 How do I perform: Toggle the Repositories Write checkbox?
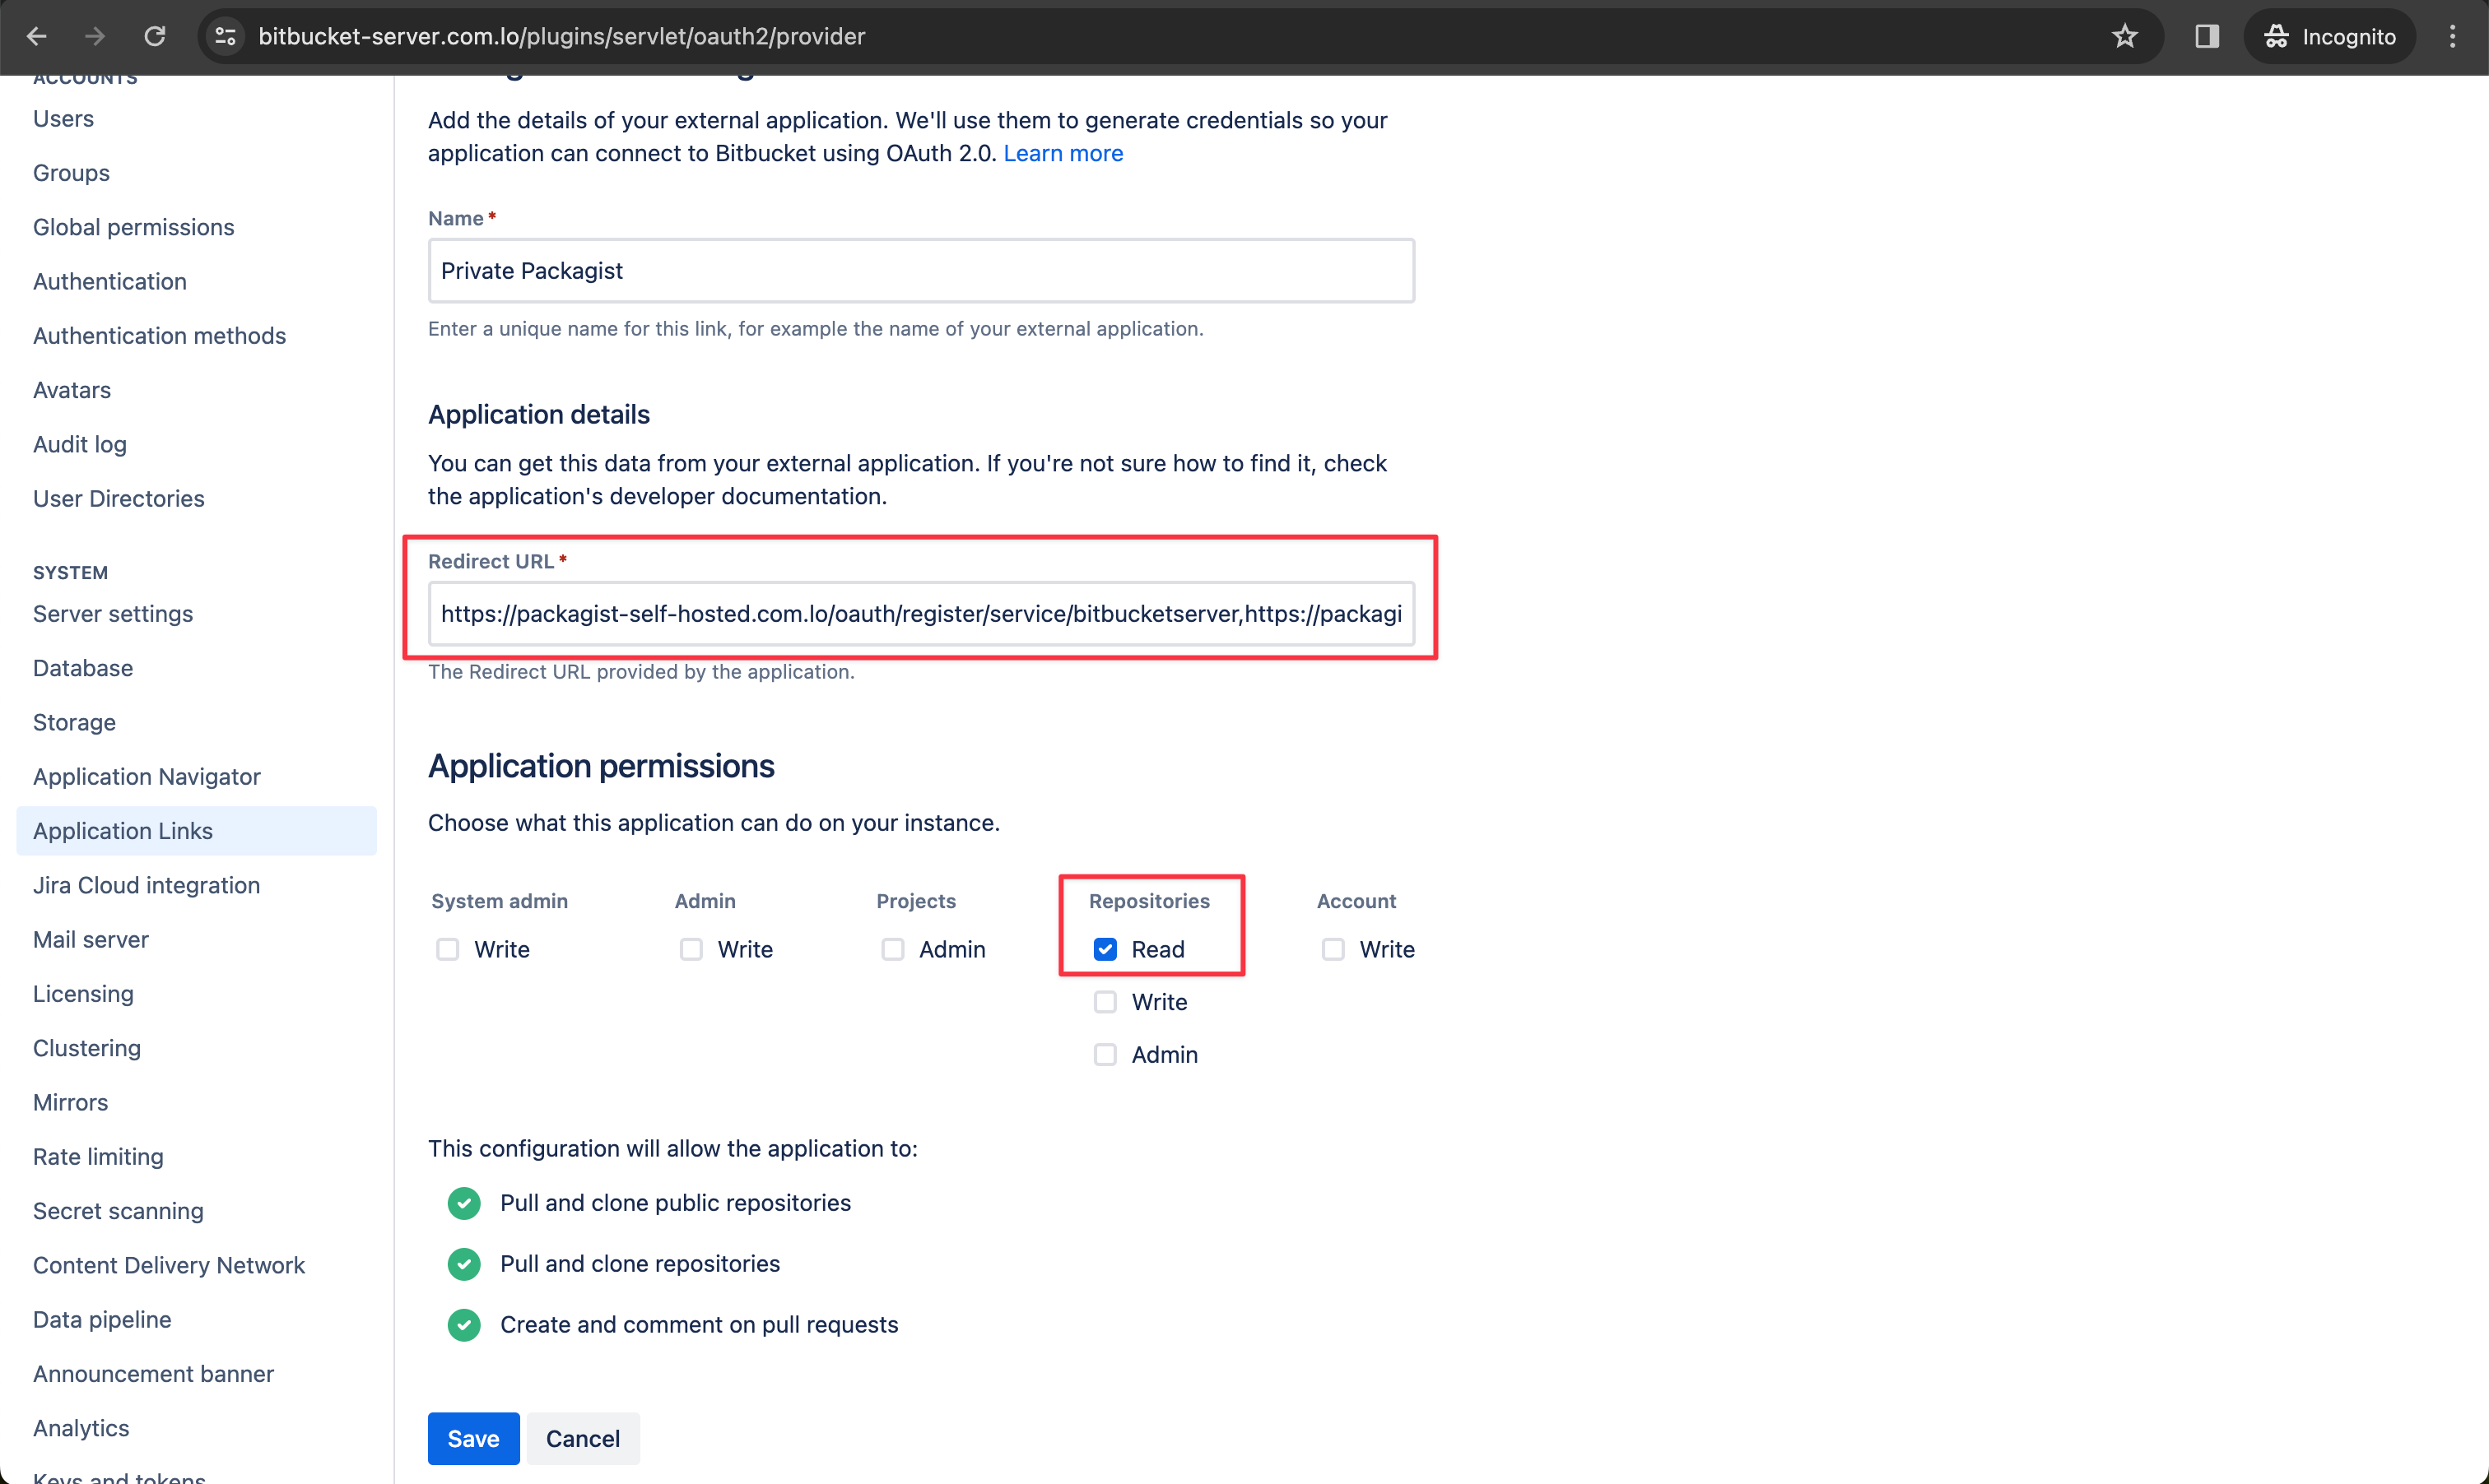tap(1105, 1002)
